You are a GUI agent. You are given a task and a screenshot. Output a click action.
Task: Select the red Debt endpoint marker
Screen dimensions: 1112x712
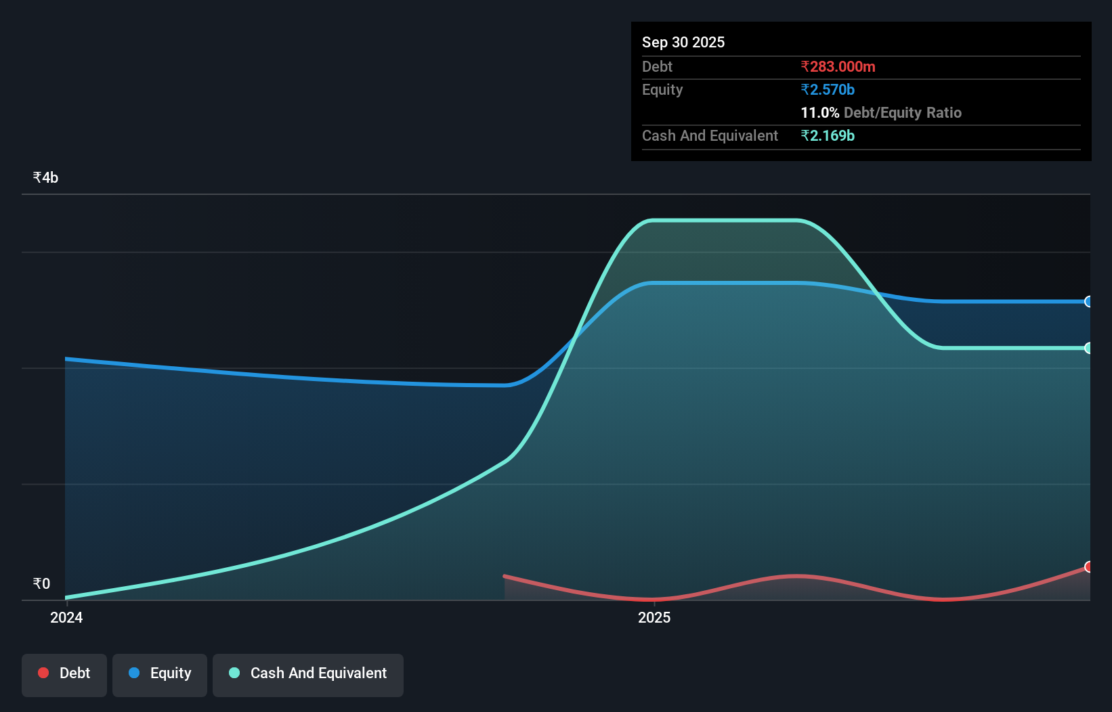(x=1089, y=566)
